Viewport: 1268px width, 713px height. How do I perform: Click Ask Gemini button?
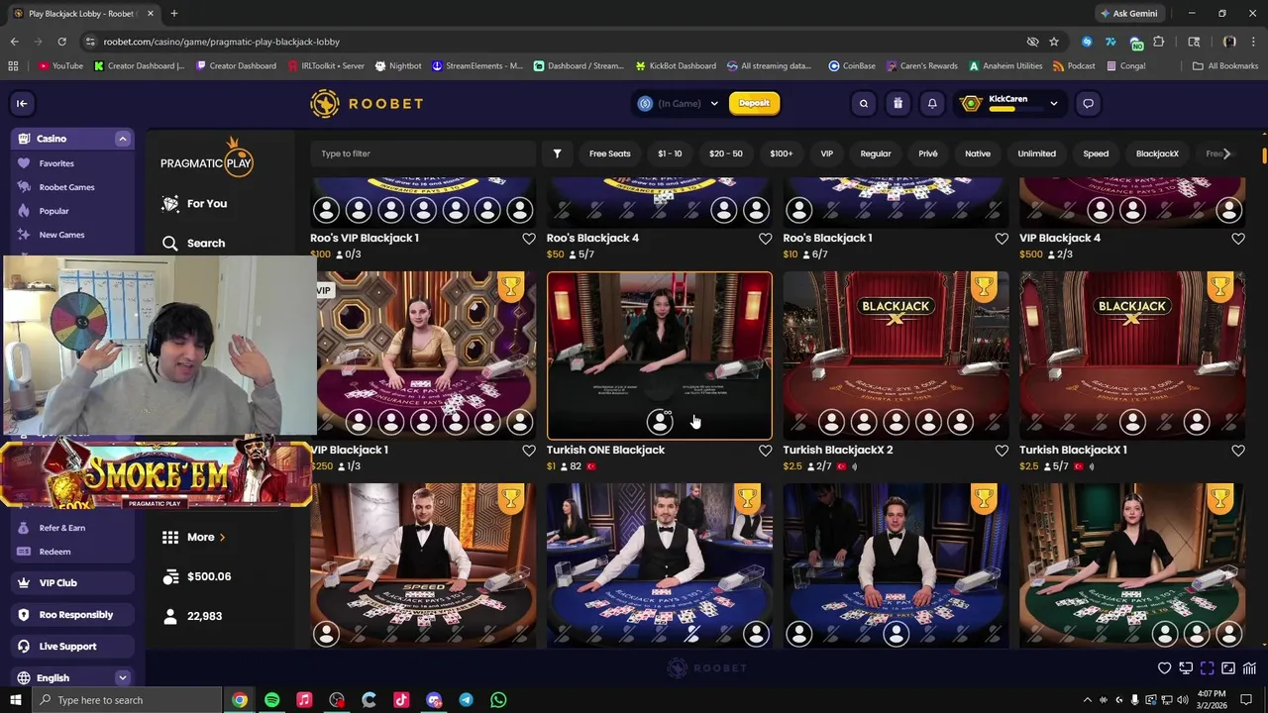click(x=1127, y=14)
